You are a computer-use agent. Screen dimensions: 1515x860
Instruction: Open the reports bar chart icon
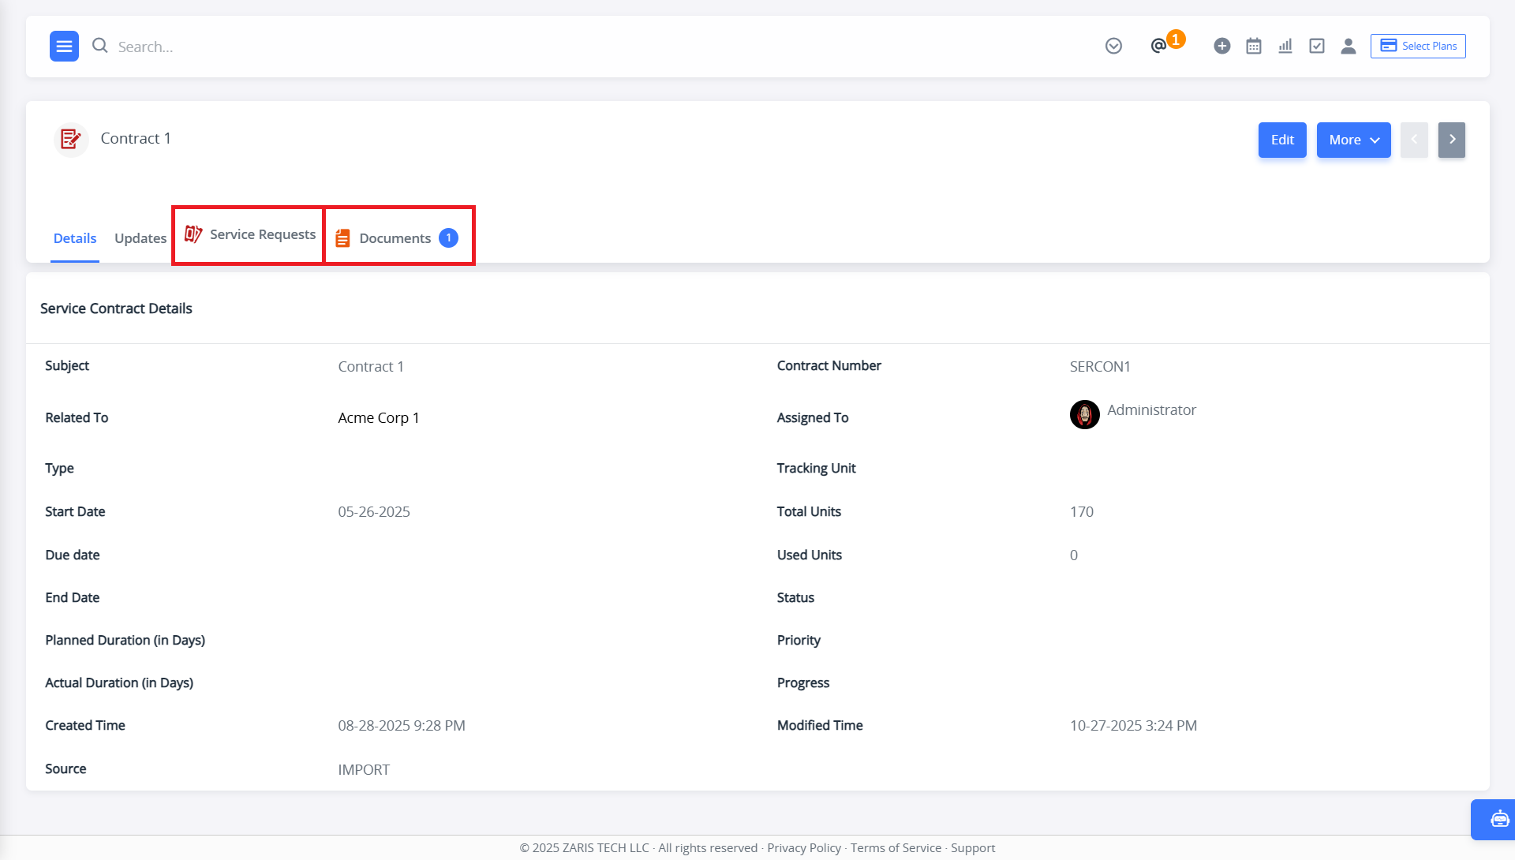coord(1285,46)
